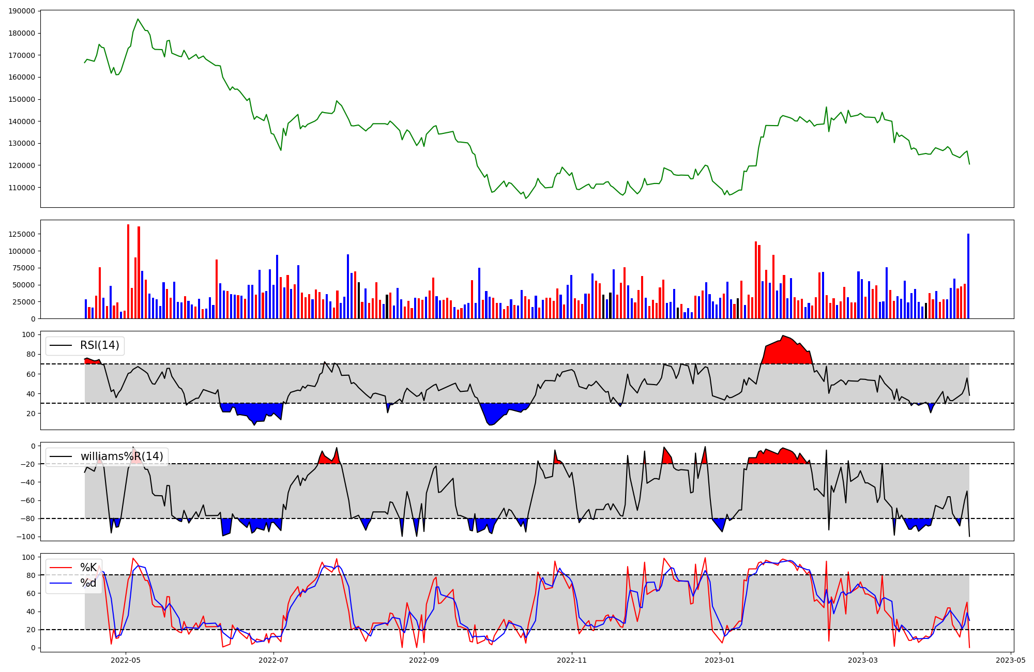This screenshot has width=1034, height=672.
Task: Click the 2023-05 date axis label
Action: click(1011, 660)
